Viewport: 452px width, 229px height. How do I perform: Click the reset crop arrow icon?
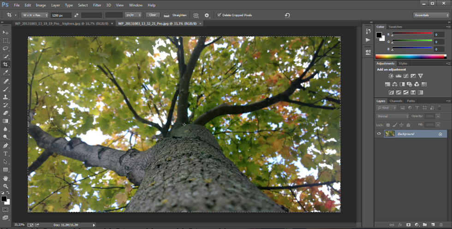click(287, 15)
